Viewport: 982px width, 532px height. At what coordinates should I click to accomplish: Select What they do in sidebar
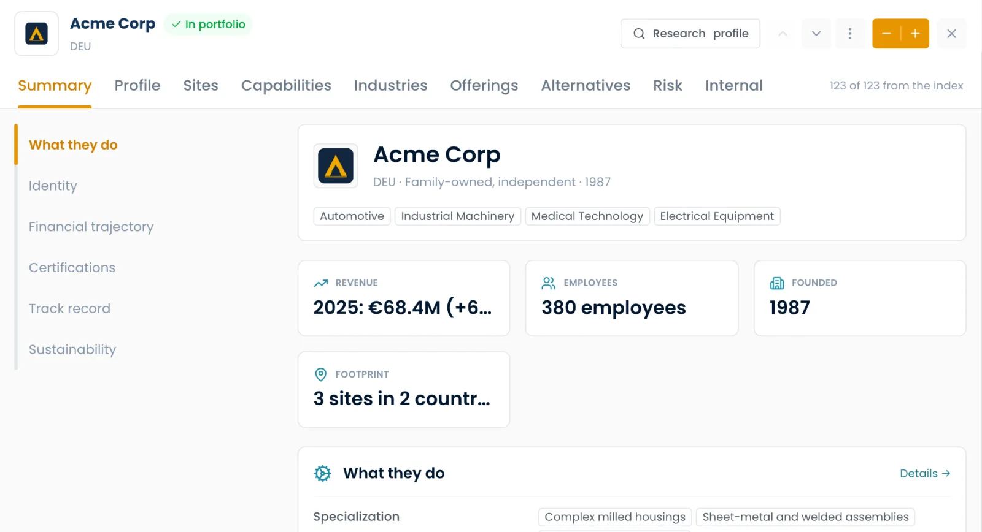point(73,145)
